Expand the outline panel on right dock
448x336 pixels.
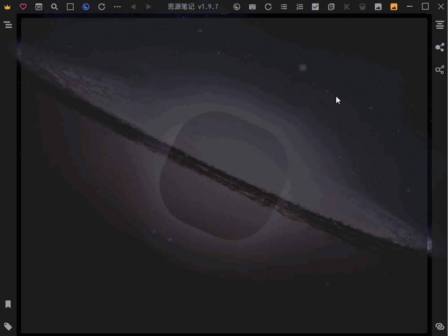(x=440, y=25)
